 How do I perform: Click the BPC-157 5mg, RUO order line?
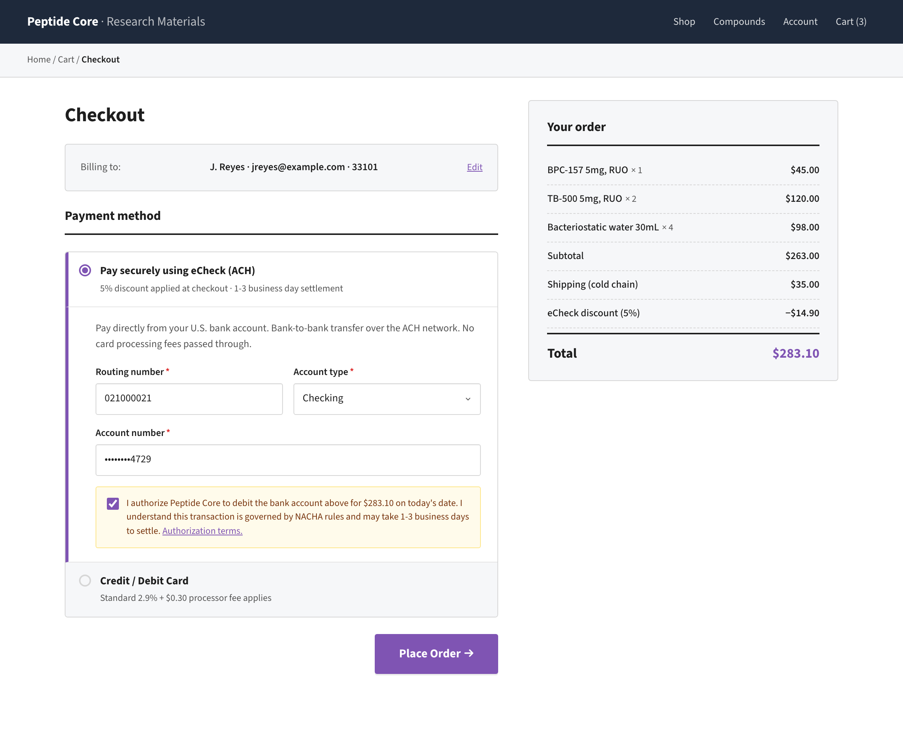(x=683, y=170)
